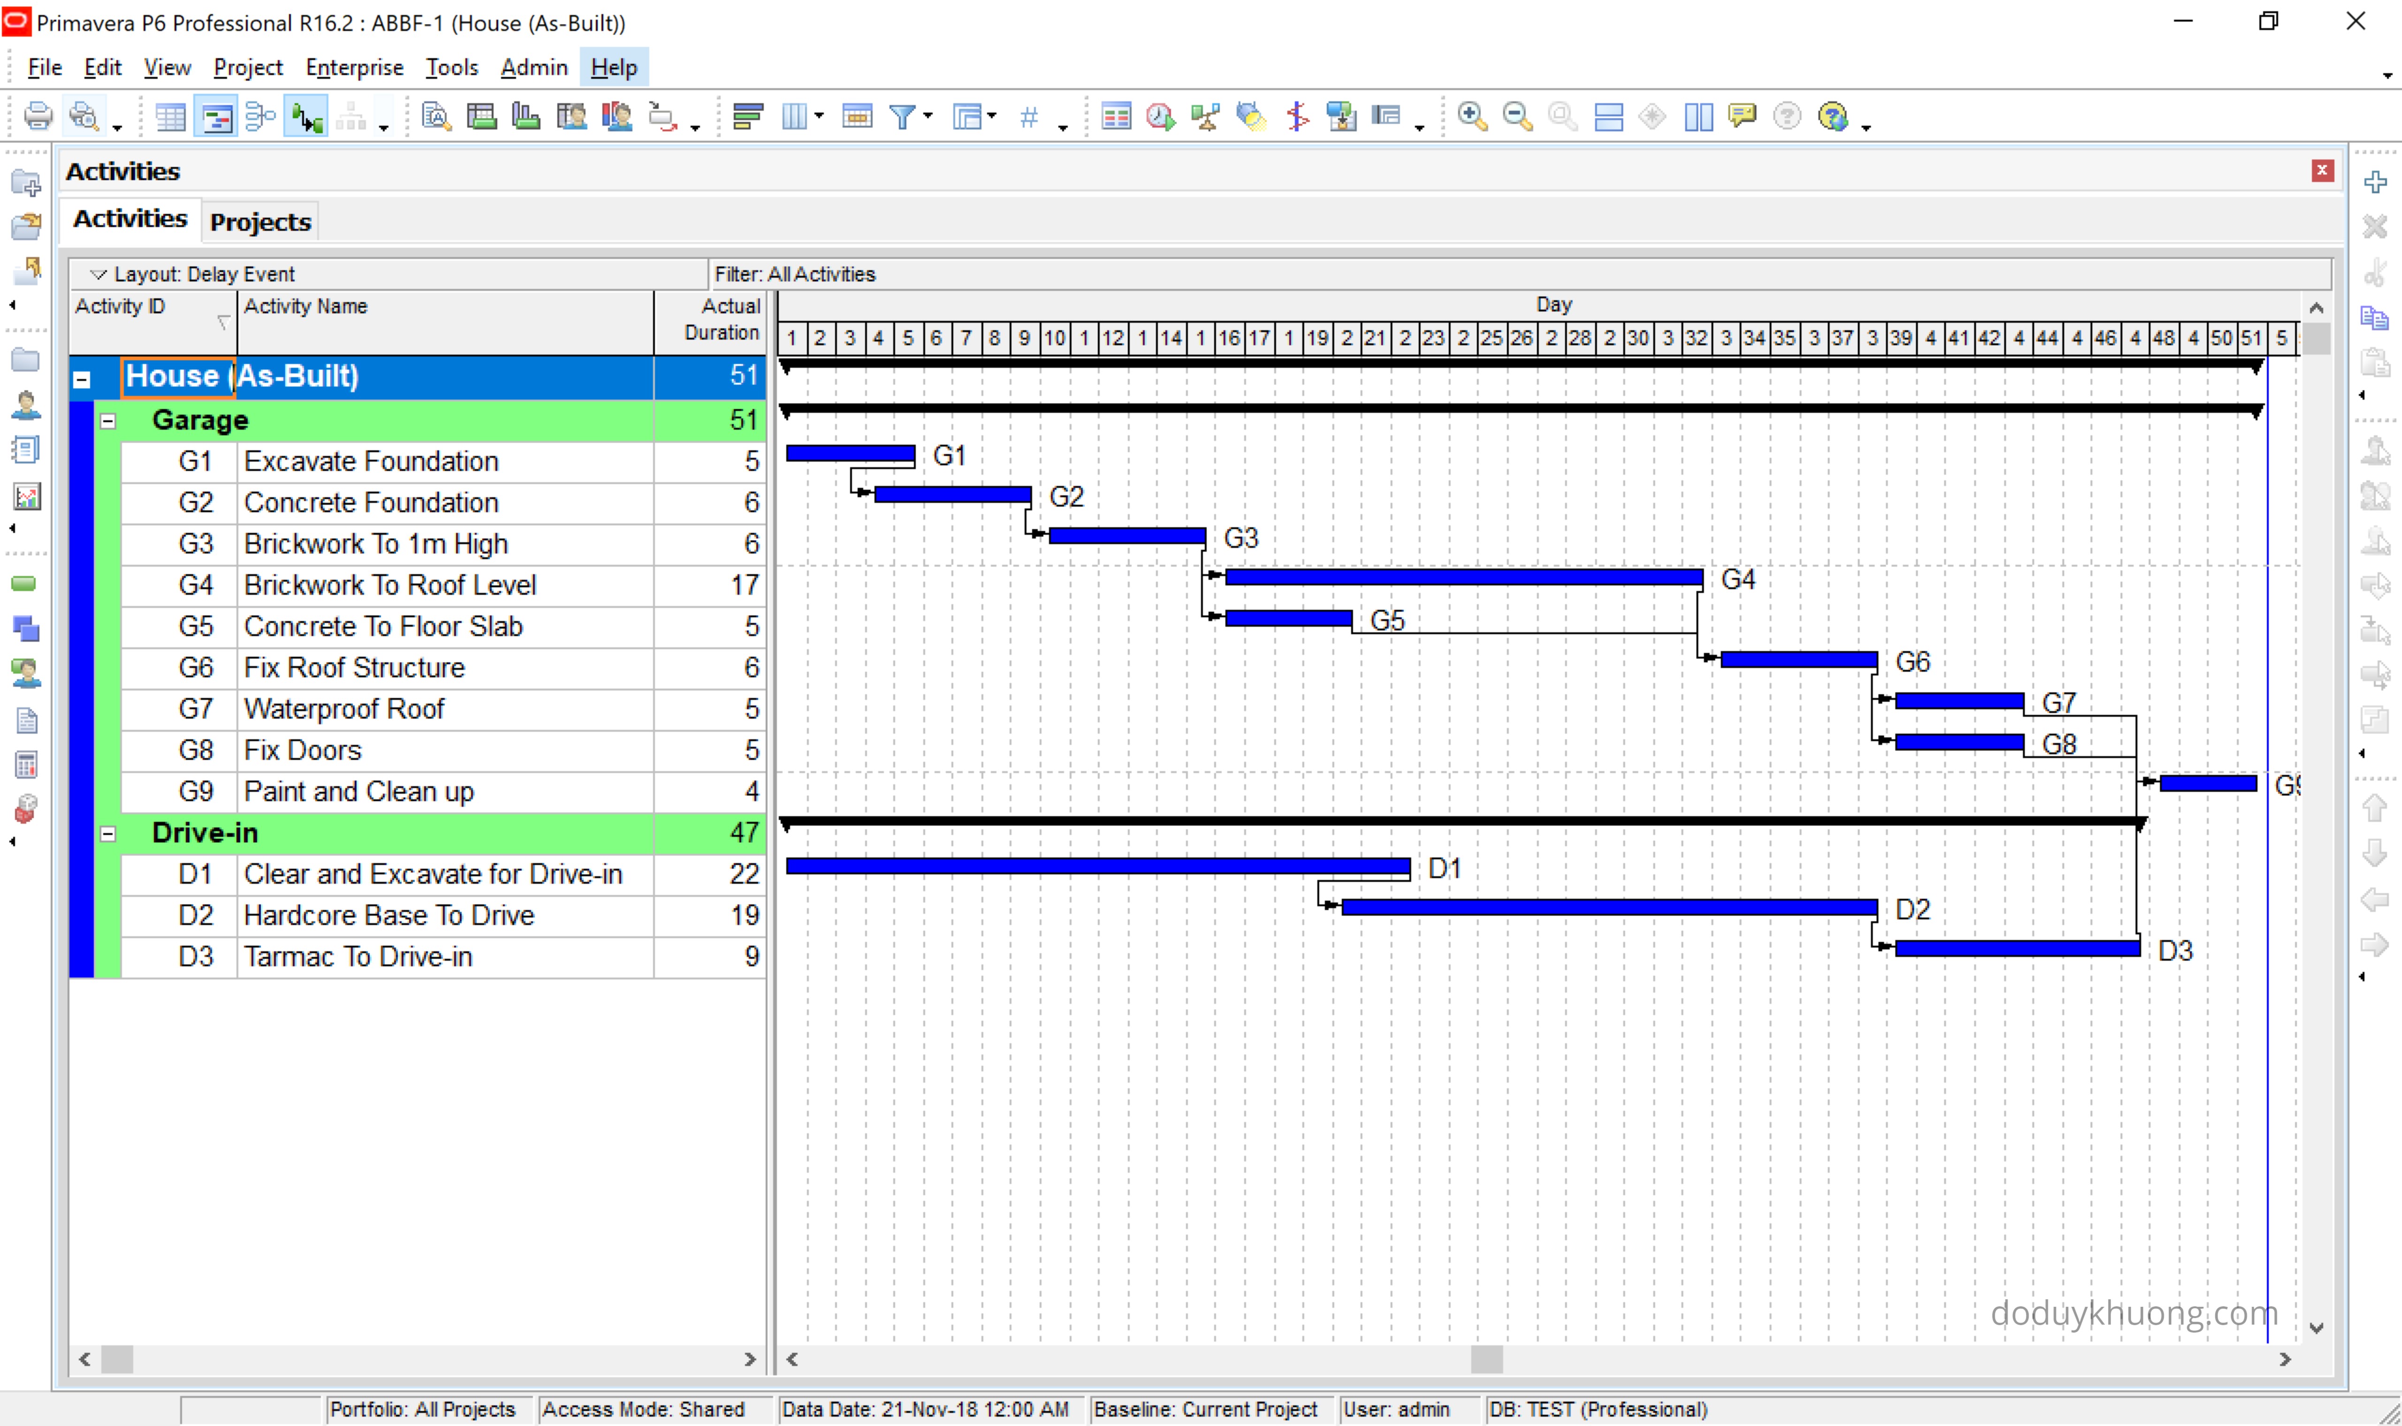Click the Print toolbar icon
Image resolution: width=2402 pixels, height=1426 pixels.
(x=38, y=116)
